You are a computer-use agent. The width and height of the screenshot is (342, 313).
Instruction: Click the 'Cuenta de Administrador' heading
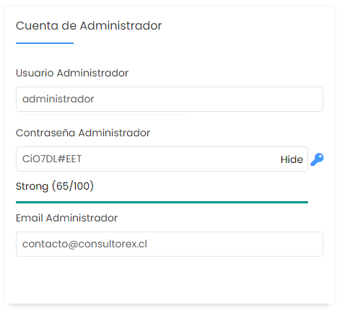(x=89, y=25)
